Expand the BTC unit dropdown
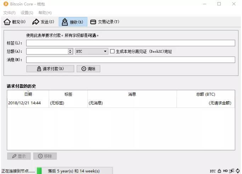 (91, 51)
